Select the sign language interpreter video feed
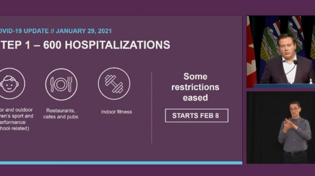The image size is (315, 176). [x=281, y=127]
